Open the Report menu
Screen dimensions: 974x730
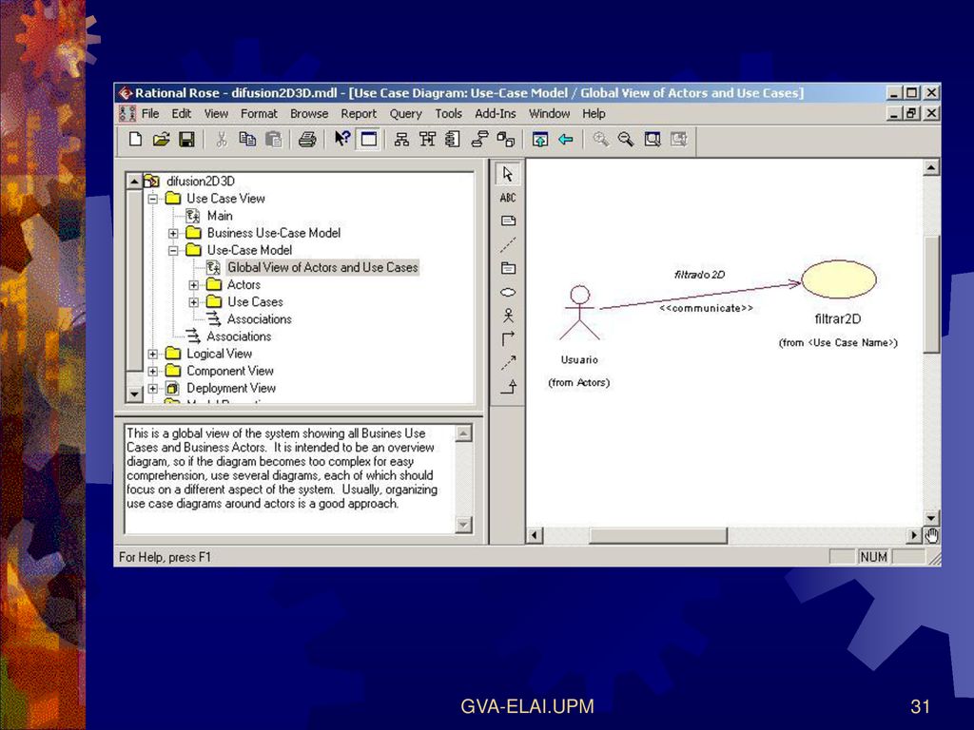click(359, 114)
